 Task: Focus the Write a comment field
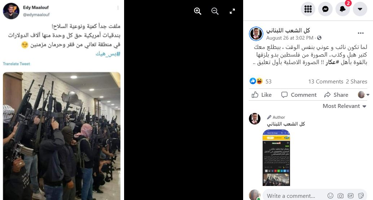pyautogui.click(x=295, y=196)
